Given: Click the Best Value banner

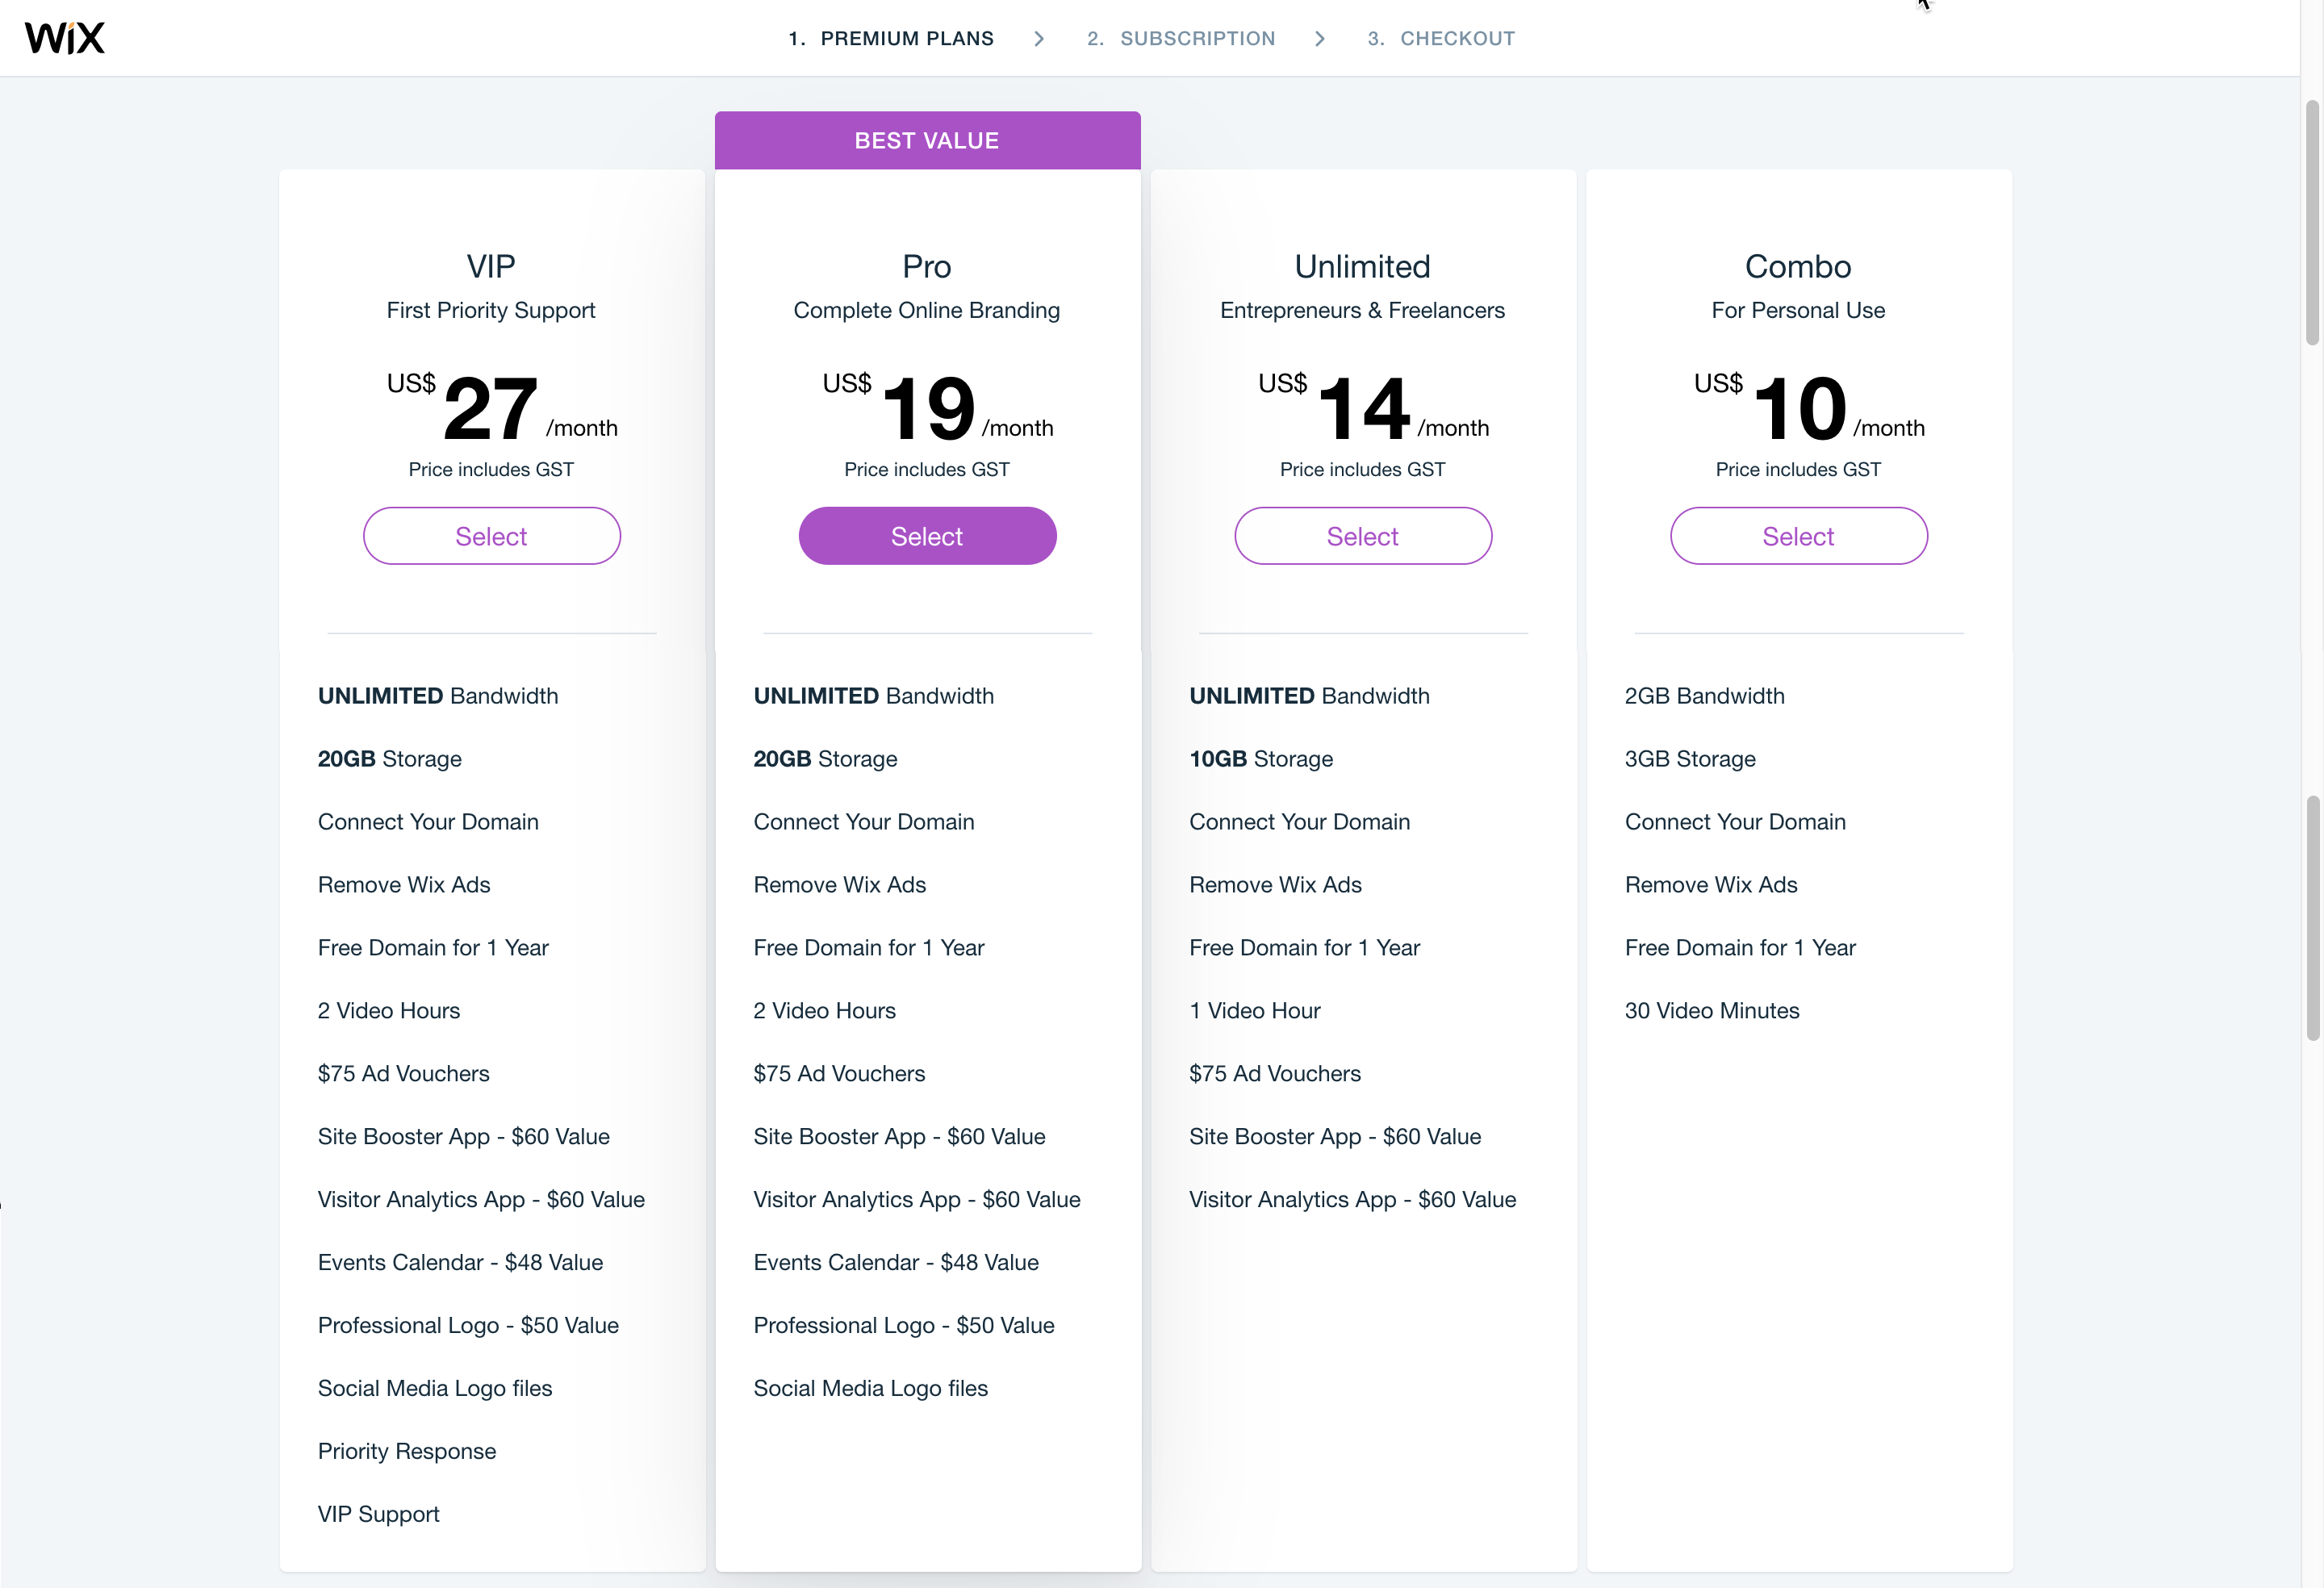Looking at the screenshot, I should [927, 140].
